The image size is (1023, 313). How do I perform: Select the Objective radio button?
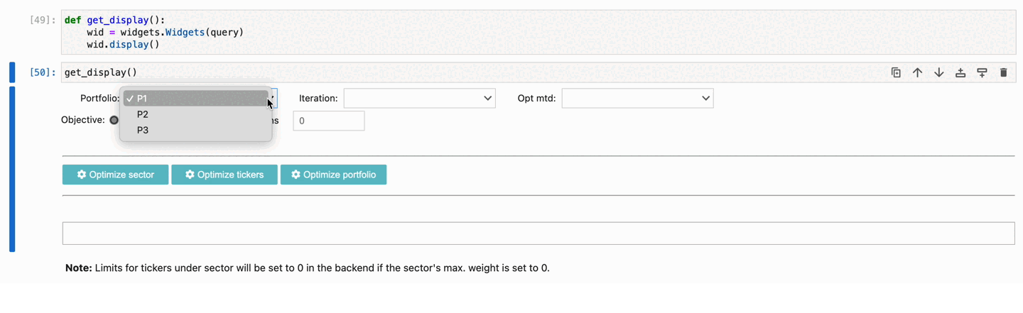[114, 120]
